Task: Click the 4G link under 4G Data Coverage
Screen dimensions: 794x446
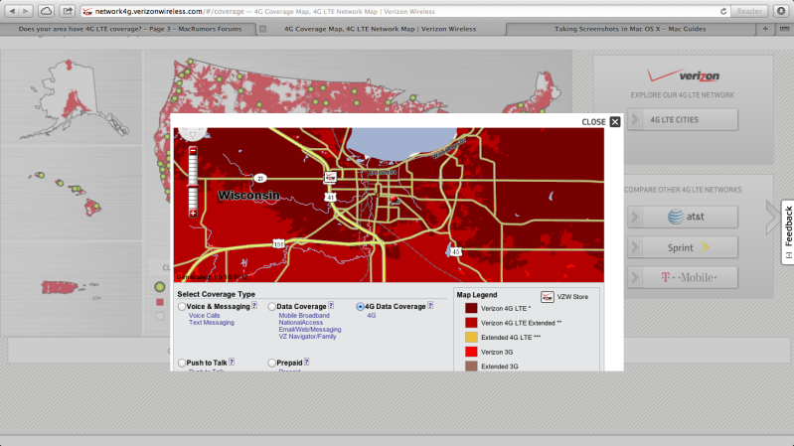Action: 372,316
